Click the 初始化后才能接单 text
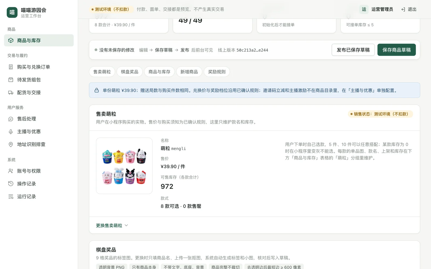The width and height of the screenshot is (431, 269). (279, 25)
